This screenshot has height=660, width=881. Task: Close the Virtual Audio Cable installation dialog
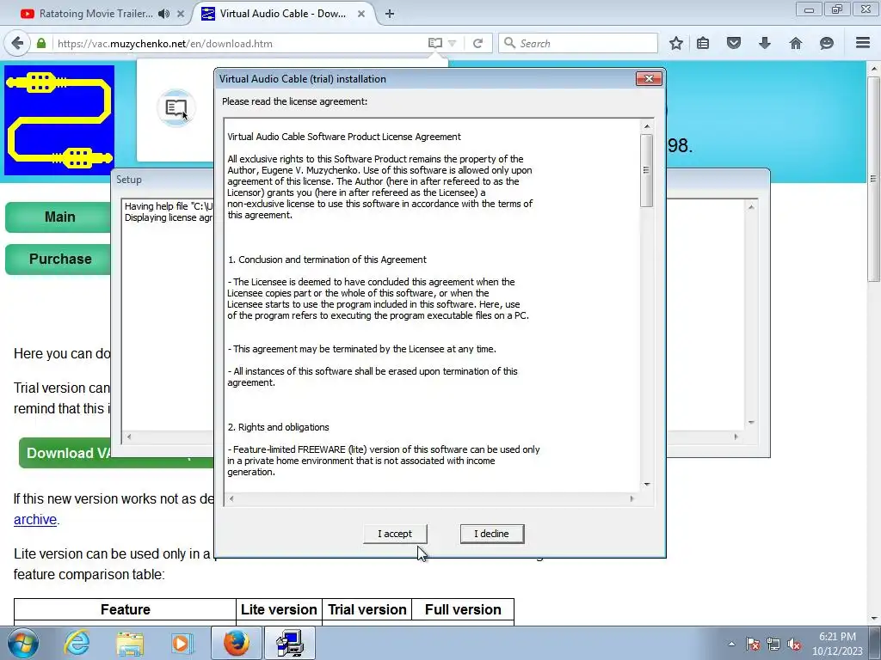point(649,78)
